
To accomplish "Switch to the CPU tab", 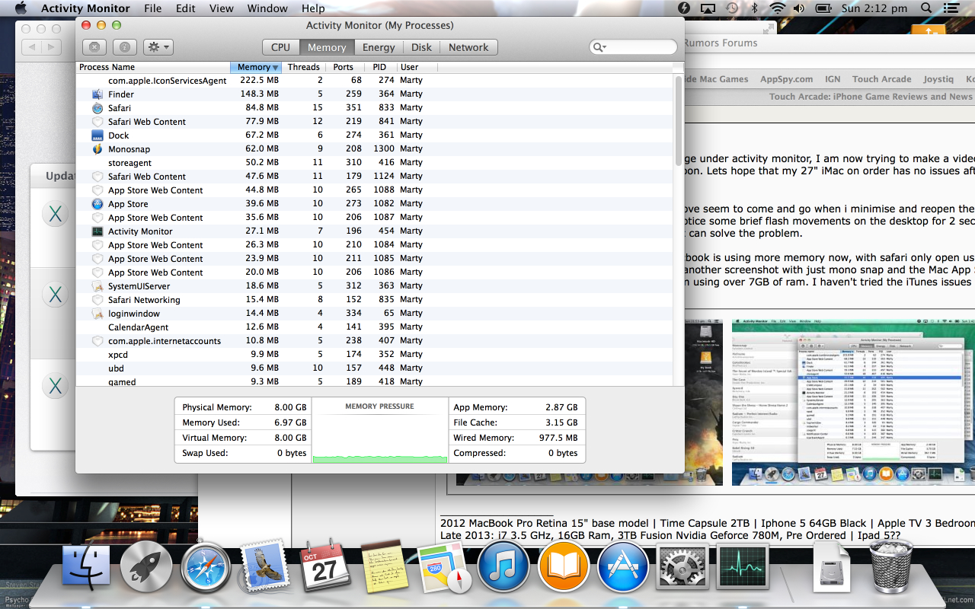I will pos(281,47).
